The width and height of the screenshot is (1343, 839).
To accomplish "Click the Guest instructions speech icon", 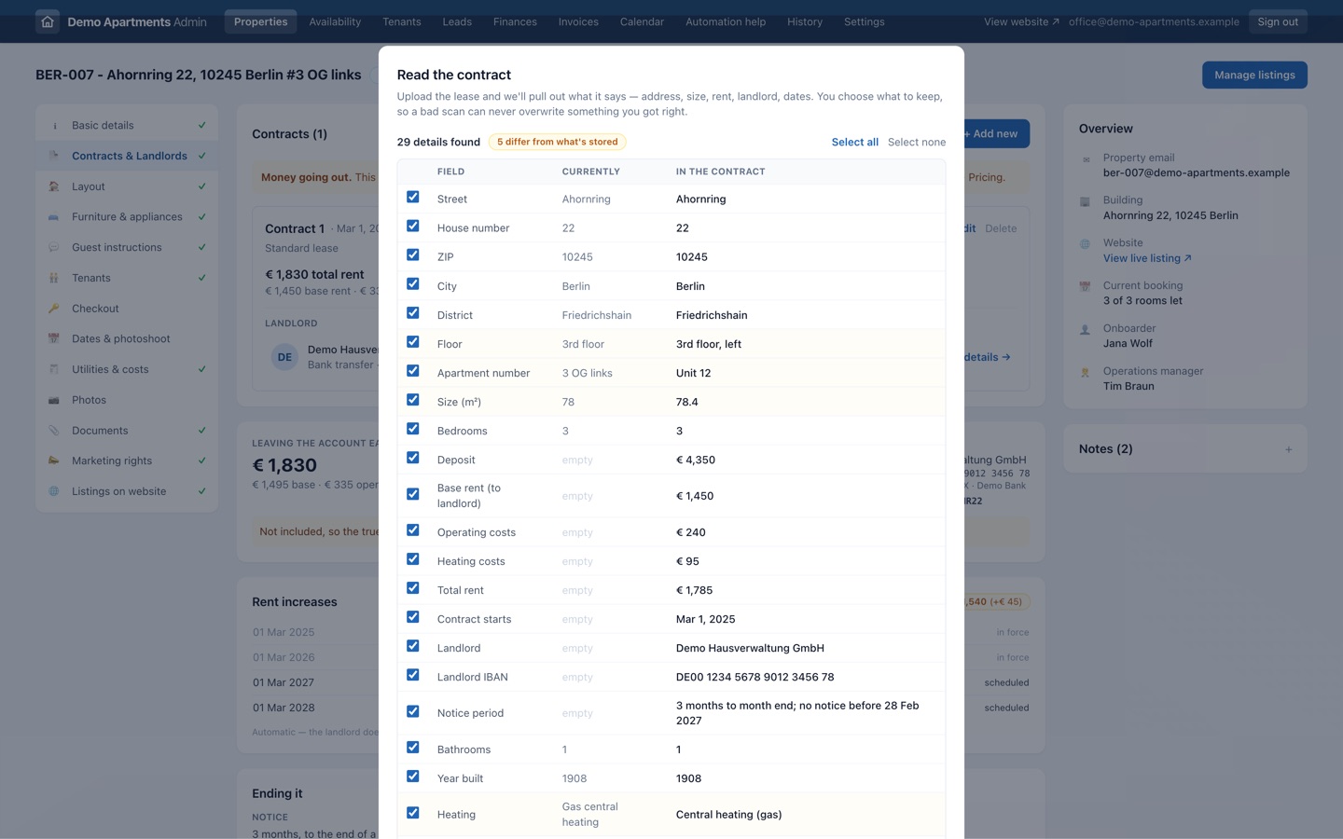I will (54, 248).
